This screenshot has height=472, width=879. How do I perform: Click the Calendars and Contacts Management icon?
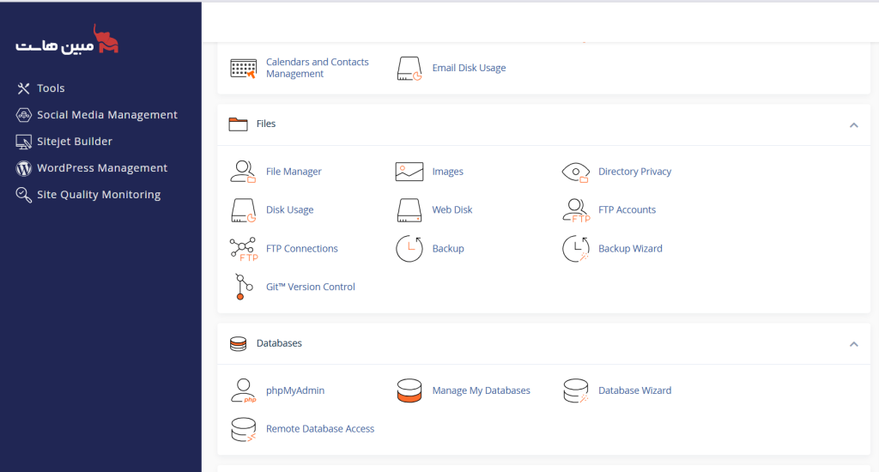tap(243, 69)
